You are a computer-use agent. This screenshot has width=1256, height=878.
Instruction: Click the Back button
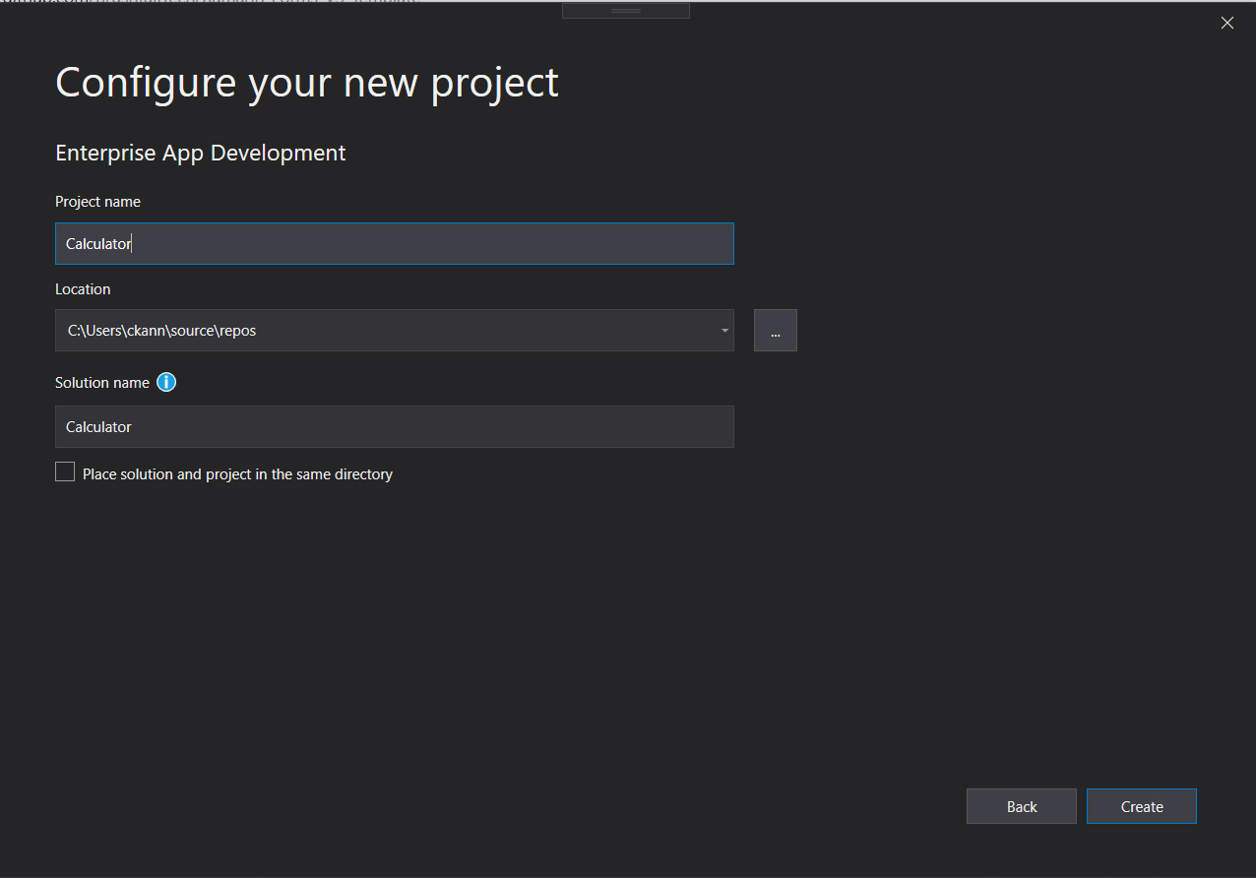[1021, 805]
